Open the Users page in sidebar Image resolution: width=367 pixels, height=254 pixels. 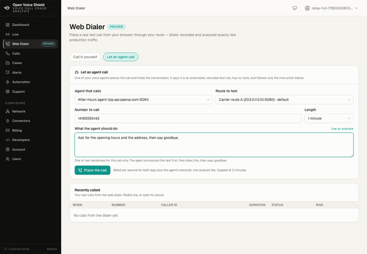pos(30,159)
